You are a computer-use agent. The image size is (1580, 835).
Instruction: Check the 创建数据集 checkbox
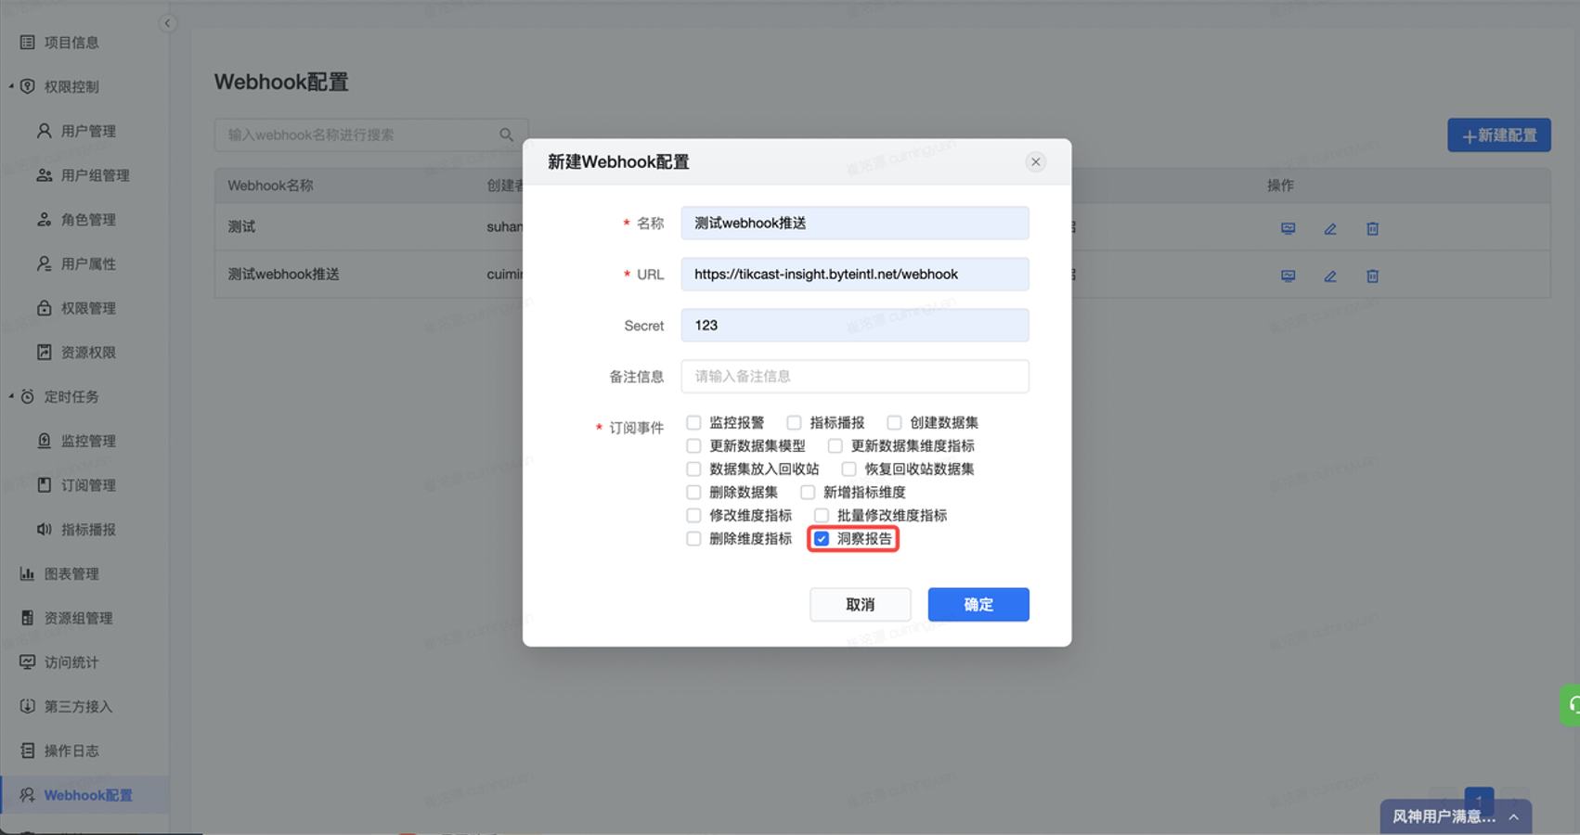point(894,423)
